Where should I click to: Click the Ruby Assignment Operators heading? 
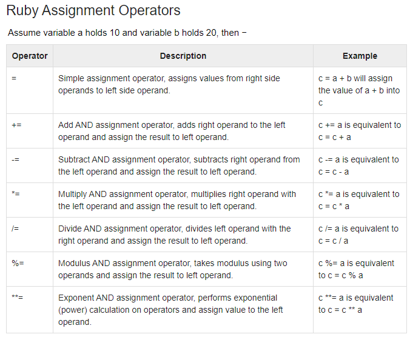[x=93, y=11]
